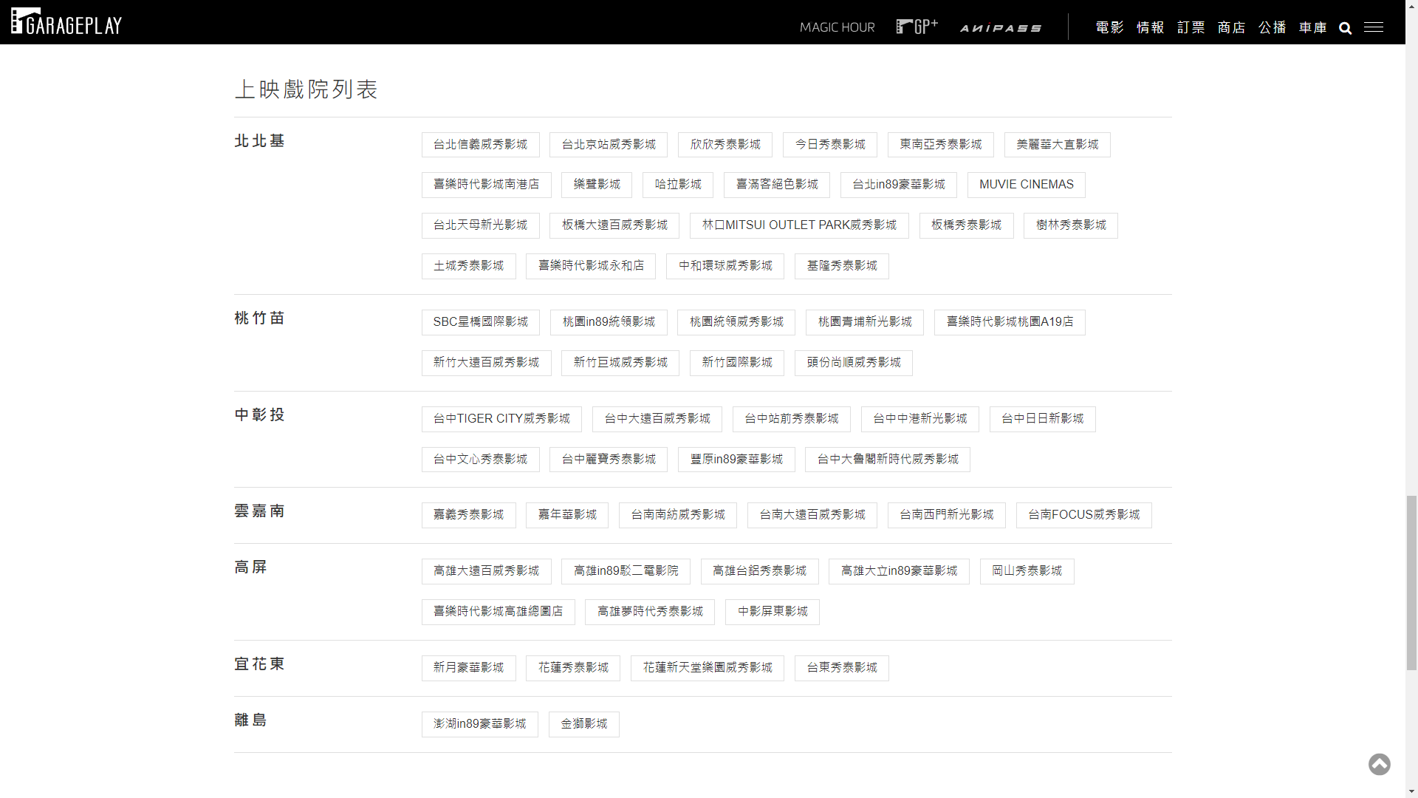Select 台北信義威秀影城 theater
Image resolution: width=1418 pixels, height=798 pixels.
point(481,145)
